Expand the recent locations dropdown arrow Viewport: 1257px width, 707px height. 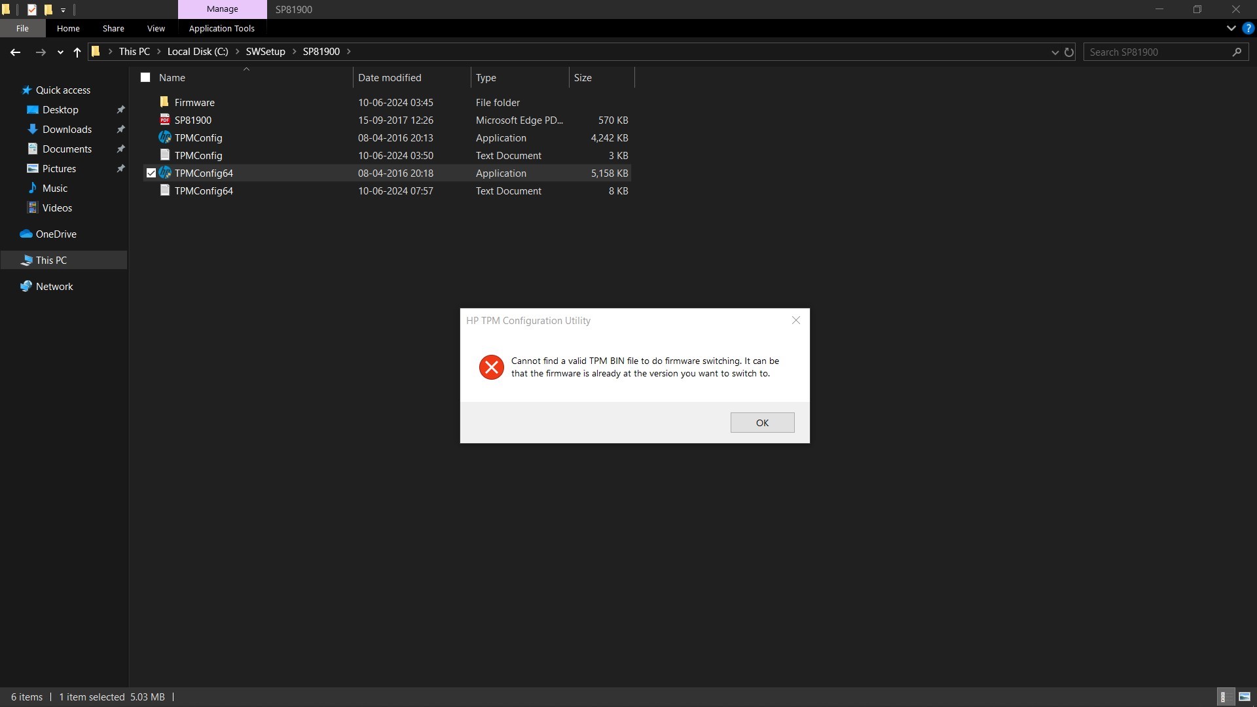click(60, 52)
